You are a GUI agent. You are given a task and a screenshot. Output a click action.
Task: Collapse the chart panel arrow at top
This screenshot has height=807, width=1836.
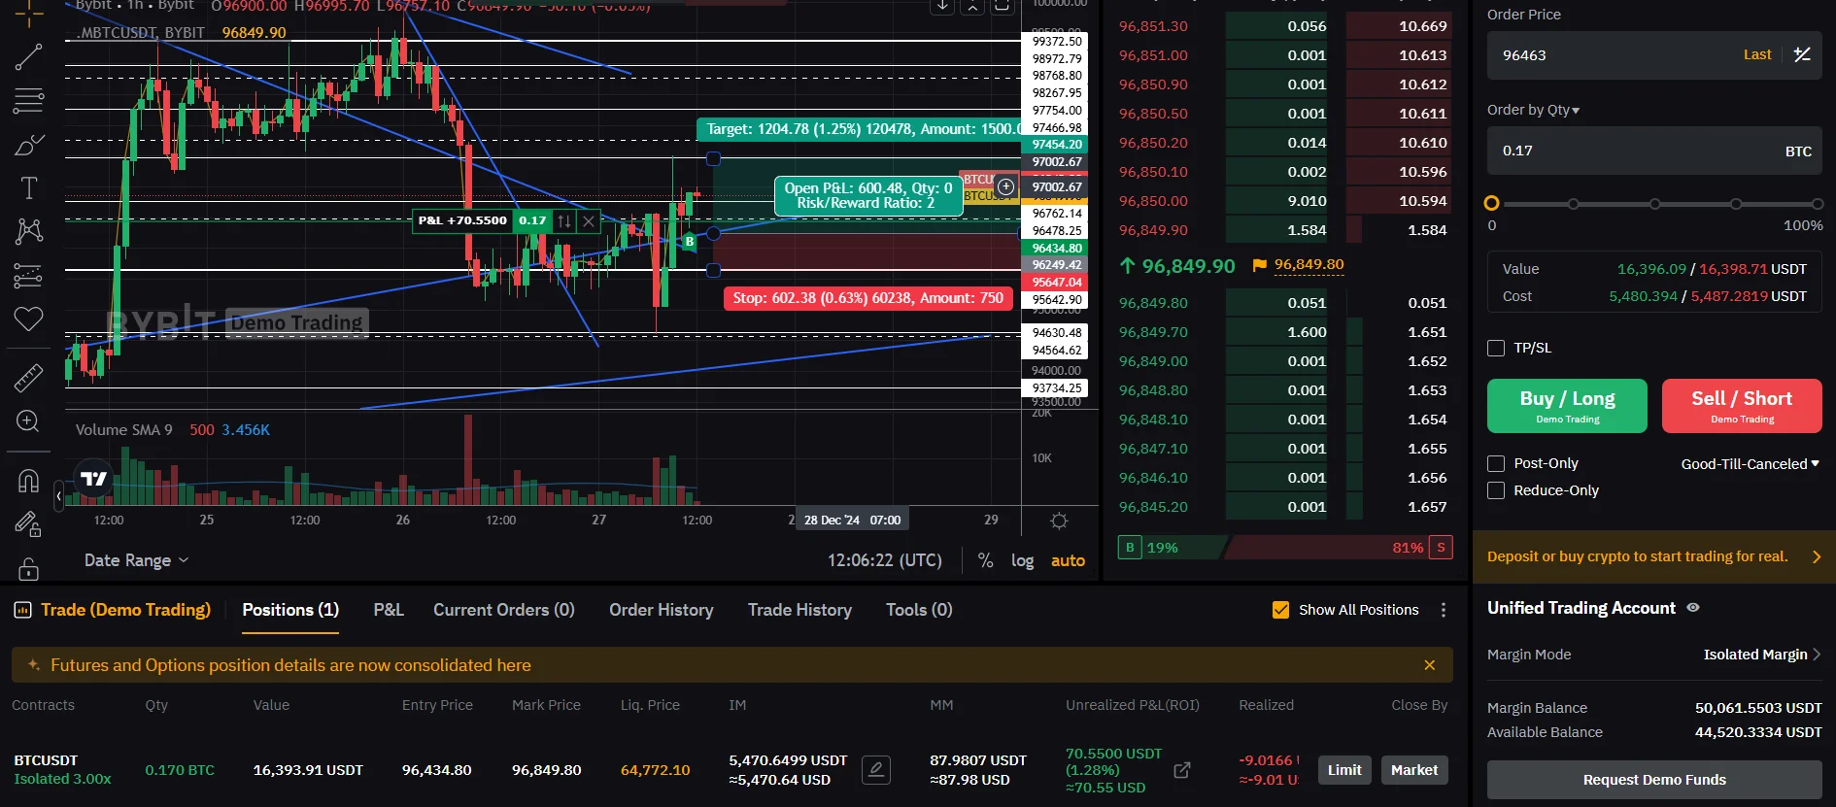pyautogui.click(x=972, y=6)
